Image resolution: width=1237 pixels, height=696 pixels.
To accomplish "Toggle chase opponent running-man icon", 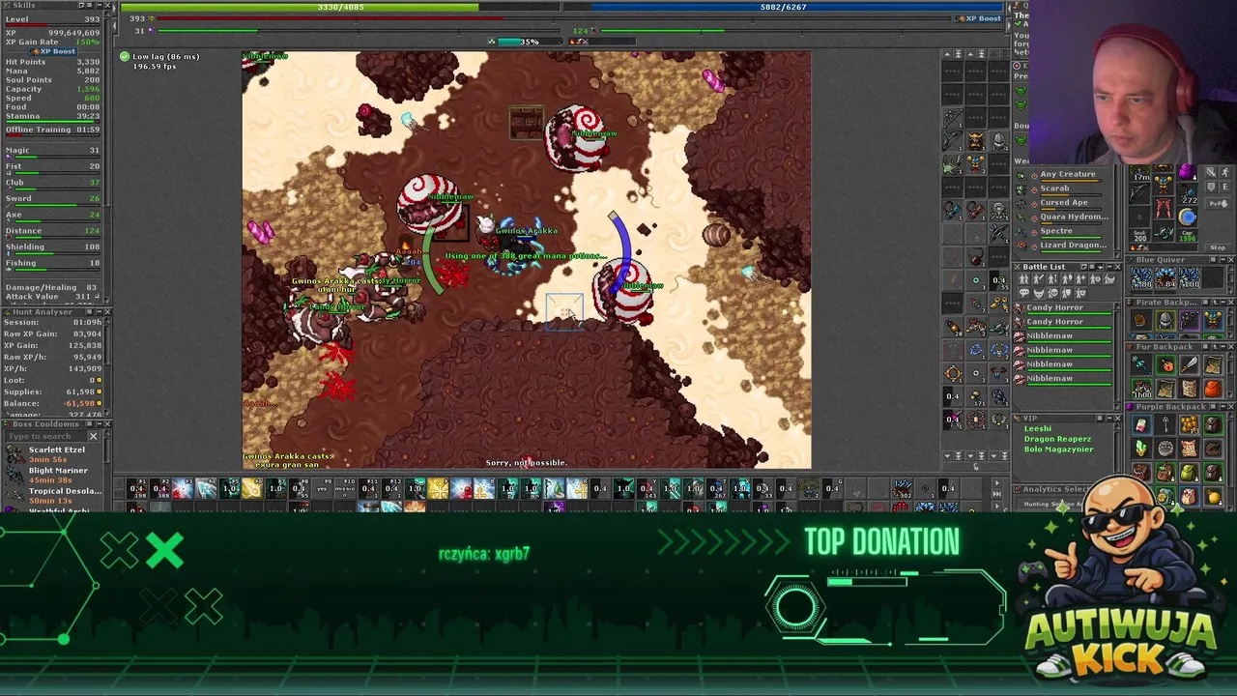I will (1225, 172).
